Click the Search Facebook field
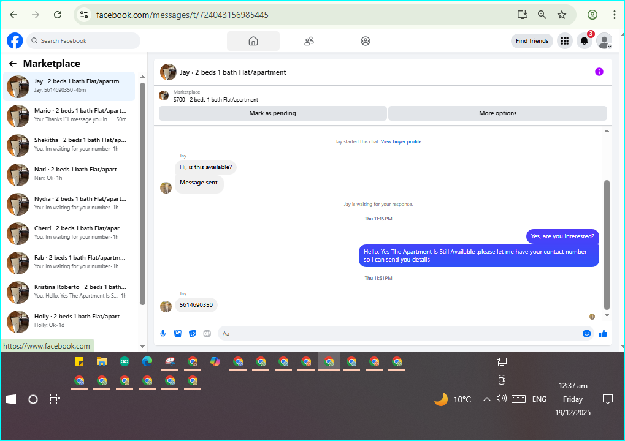Screen dimensions: 625x441 83,40
